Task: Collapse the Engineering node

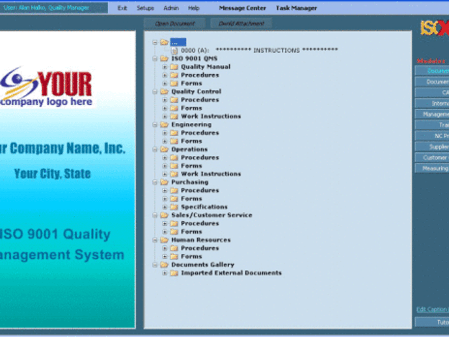Action: tap(155, 124)
